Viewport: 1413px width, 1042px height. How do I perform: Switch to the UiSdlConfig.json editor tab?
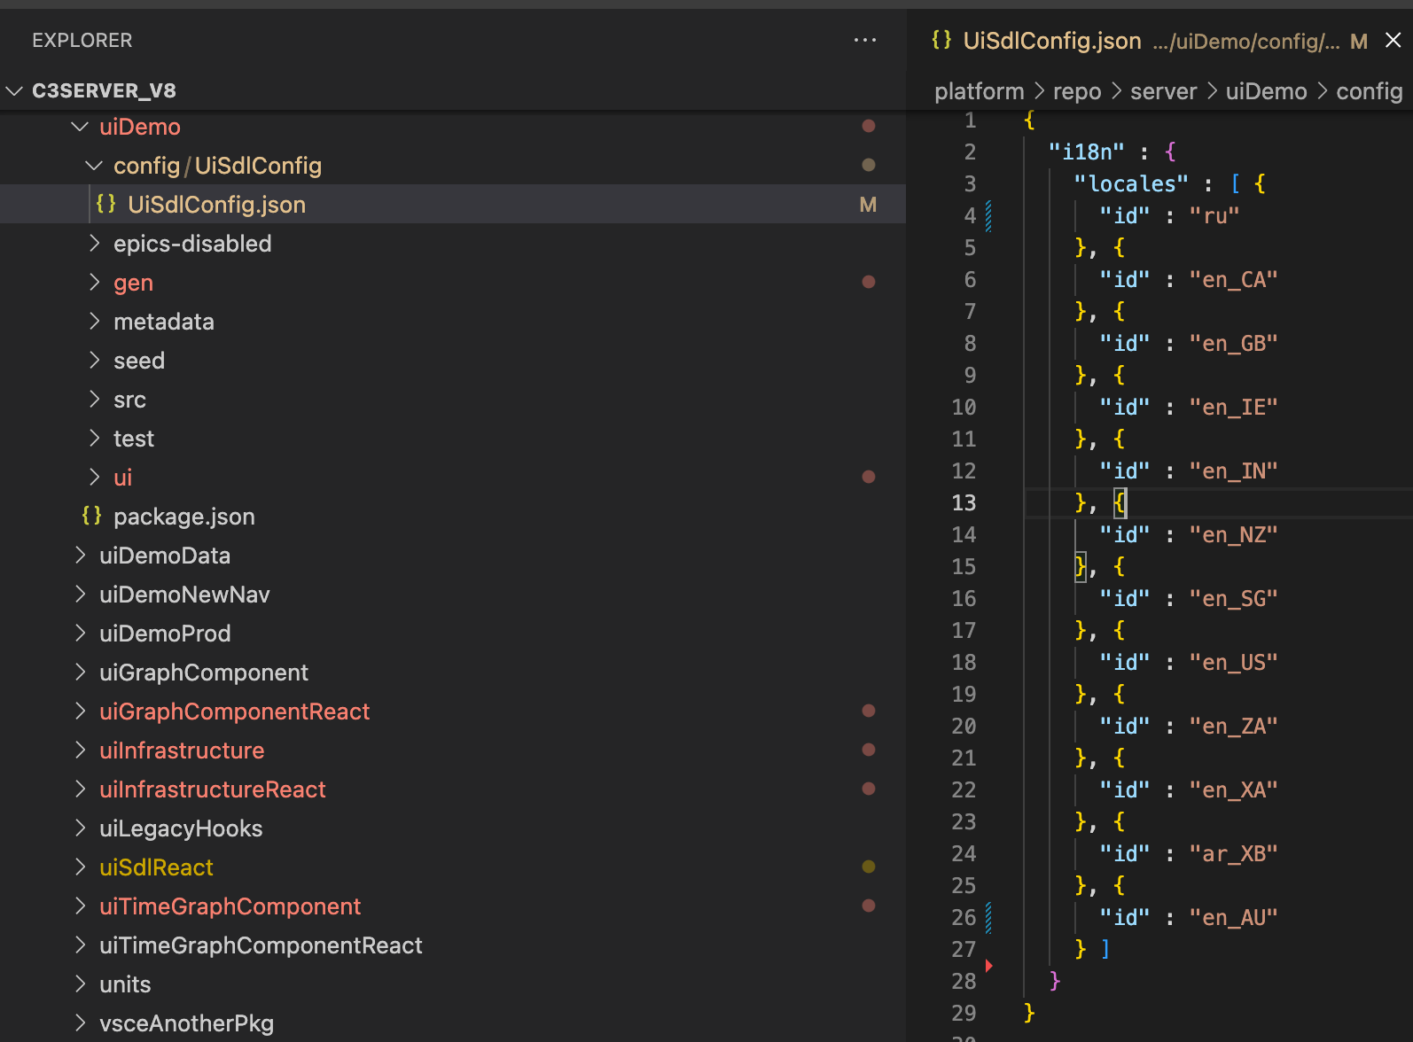[1051, 41]
